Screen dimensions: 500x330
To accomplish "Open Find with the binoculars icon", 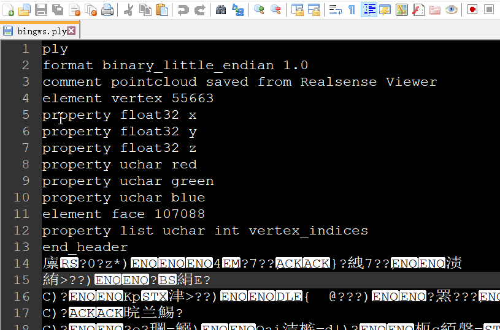I will coord(221,10).
